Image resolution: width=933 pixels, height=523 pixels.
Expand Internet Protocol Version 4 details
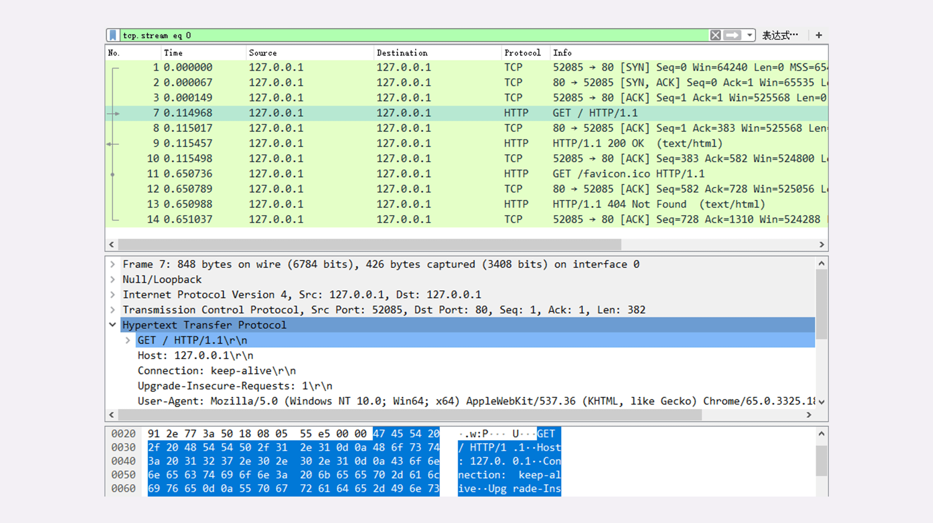click(x=113, y=295)
